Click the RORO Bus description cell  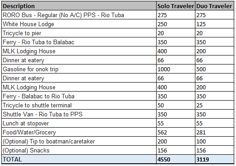click(x=79, y=15)
